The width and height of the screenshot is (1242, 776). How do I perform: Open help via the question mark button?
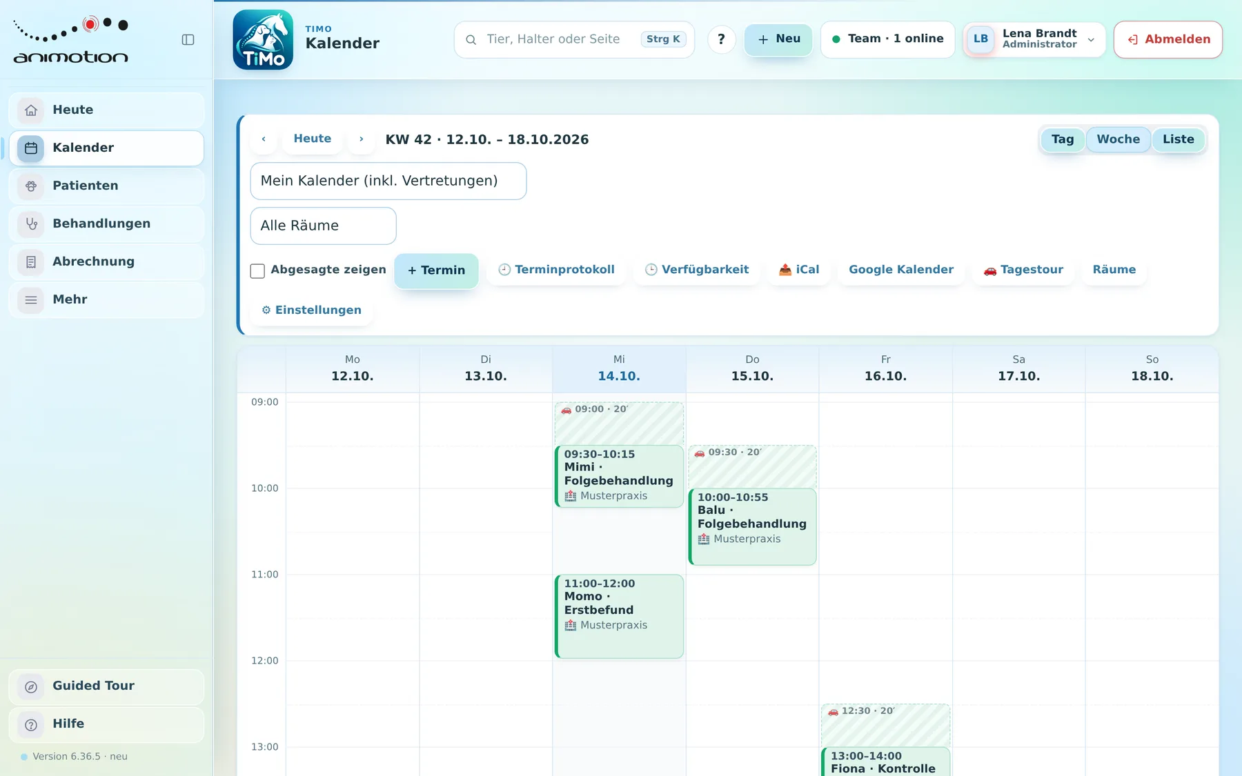tap(721, 39)
